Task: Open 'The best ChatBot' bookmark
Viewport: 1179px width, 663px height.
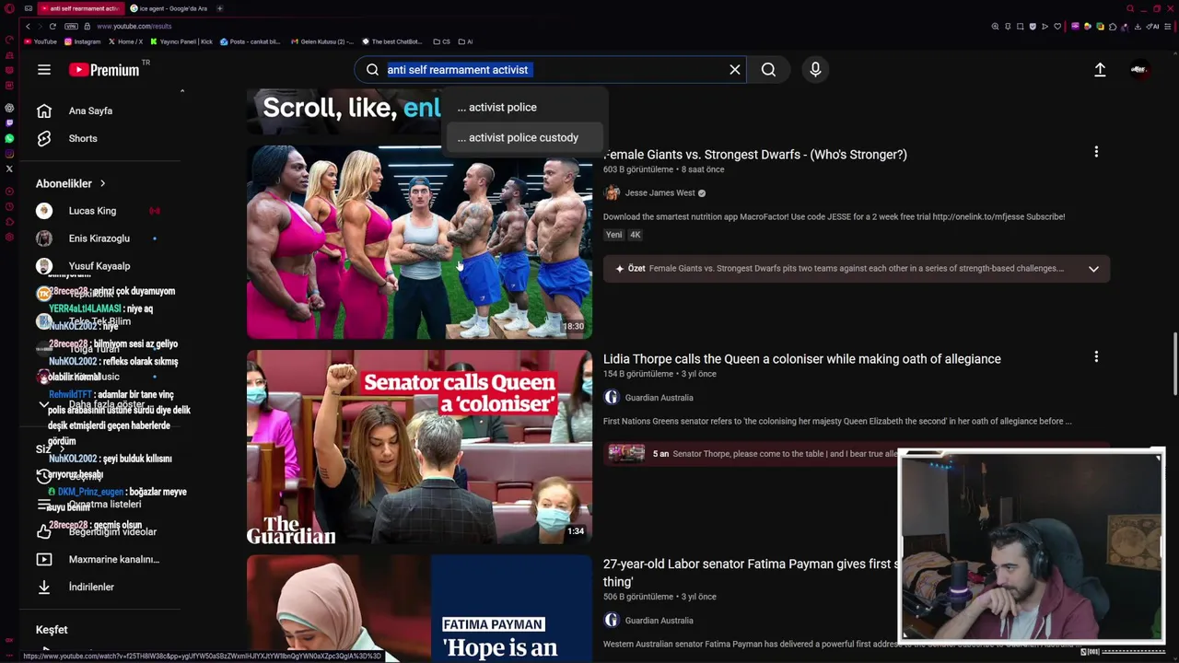Action: 391,41
